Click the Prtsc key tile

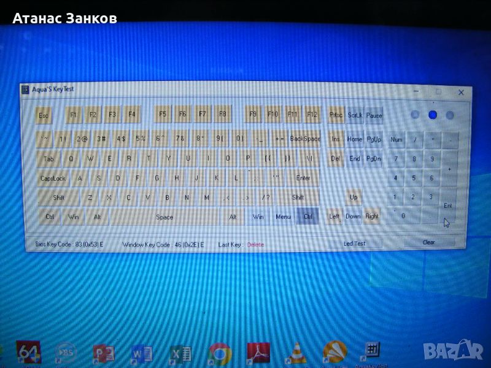point(336,115)
